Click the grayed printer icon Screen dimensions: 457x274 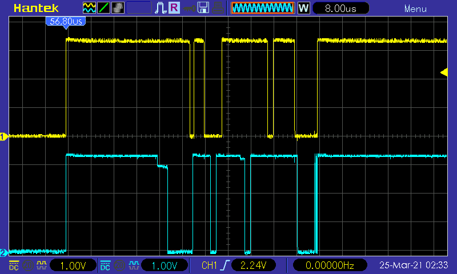218,8
